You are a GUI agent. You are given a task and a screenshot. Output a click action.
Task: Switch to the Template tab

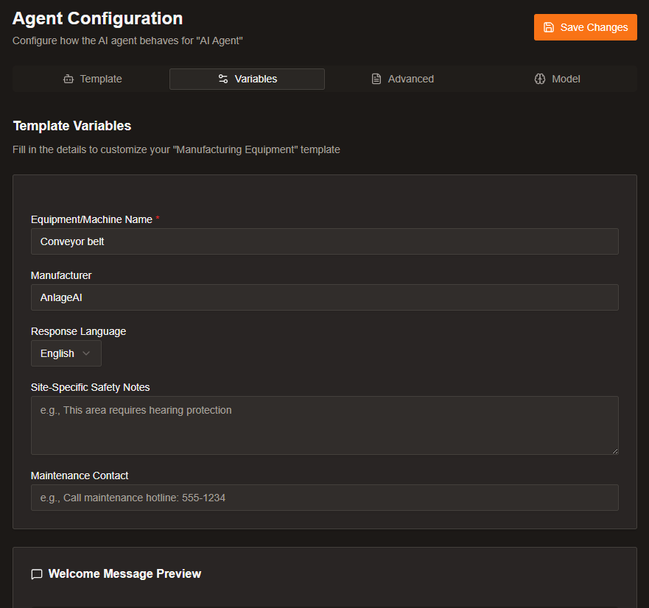tap(92, 79)
